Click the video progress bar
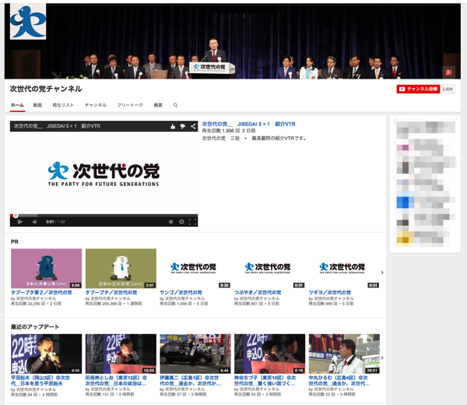467x405 pixels. [x=104, y=216]
